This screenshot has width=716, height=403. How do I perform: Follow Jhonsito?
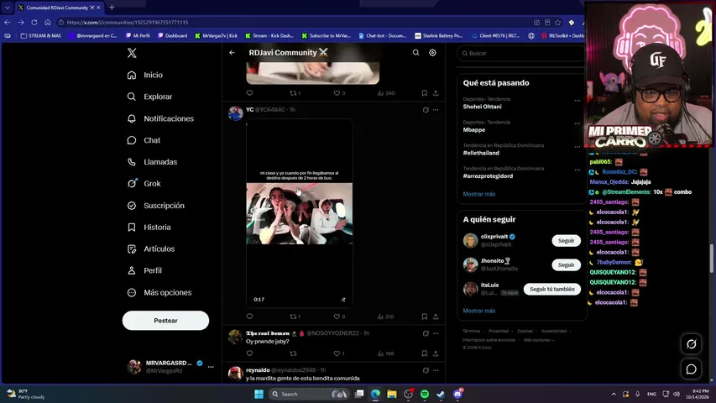[567, 265]
